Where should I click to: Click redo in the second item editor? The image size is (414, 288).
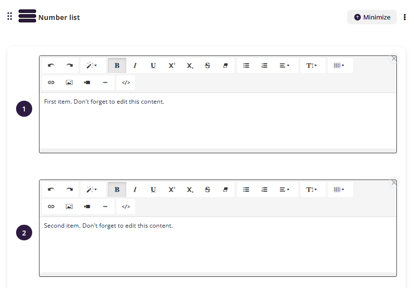(x=69, y=189)
